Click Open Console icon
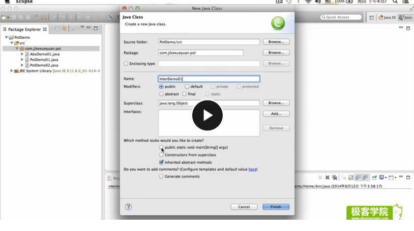The image size is (414, 231). pyautogui.click(x=391, y=178)
